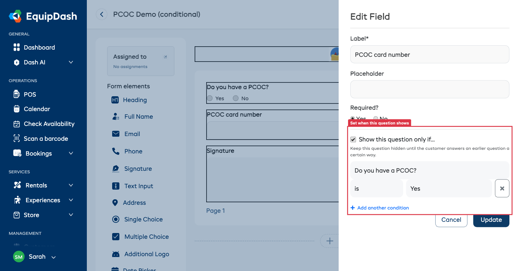
Task: Open the Do you have a PCOC? dropdown
Action: click(429, 170)
